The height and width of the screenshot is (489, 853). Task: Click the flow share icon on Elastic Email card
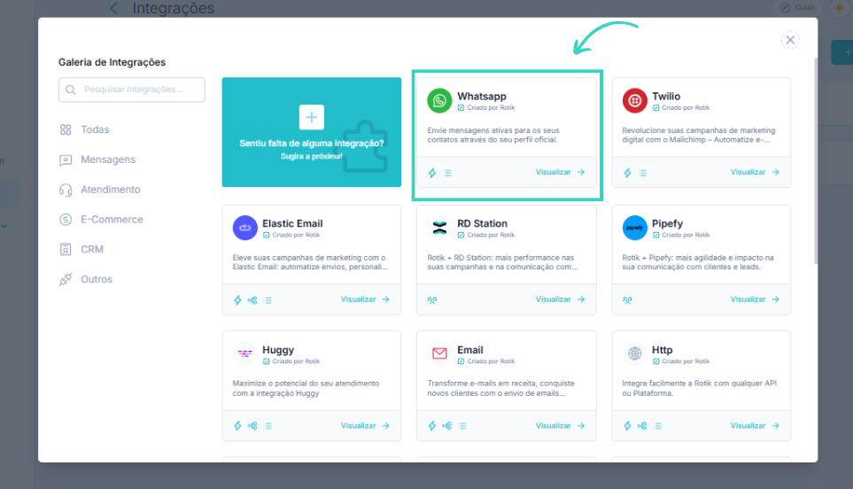pos(252,300)
